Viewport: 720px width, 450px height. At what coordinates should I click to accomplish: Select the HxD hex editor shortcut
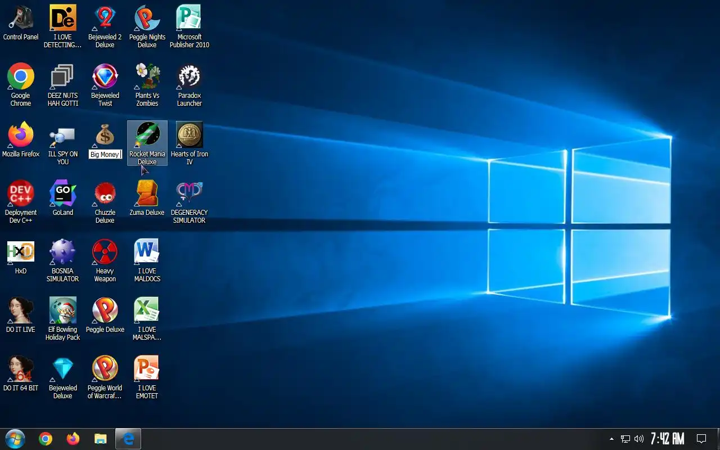pyautogui.click(x=21, y=252)
